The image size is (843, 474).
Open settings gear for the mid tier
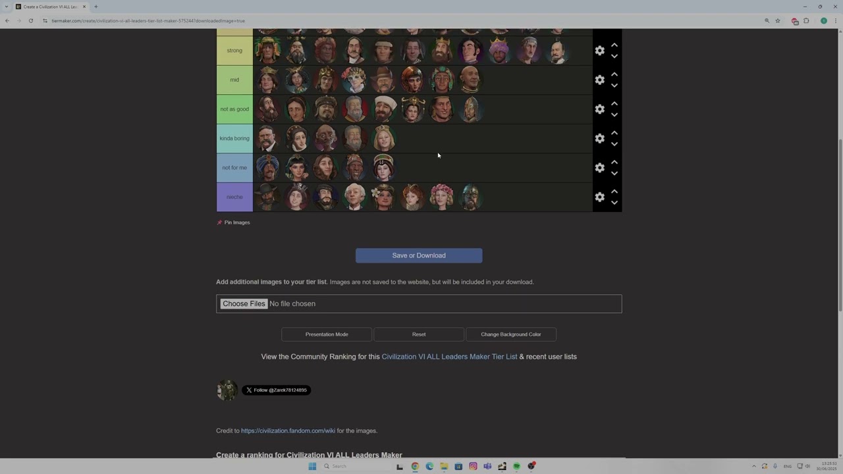(x=599, y=80)
